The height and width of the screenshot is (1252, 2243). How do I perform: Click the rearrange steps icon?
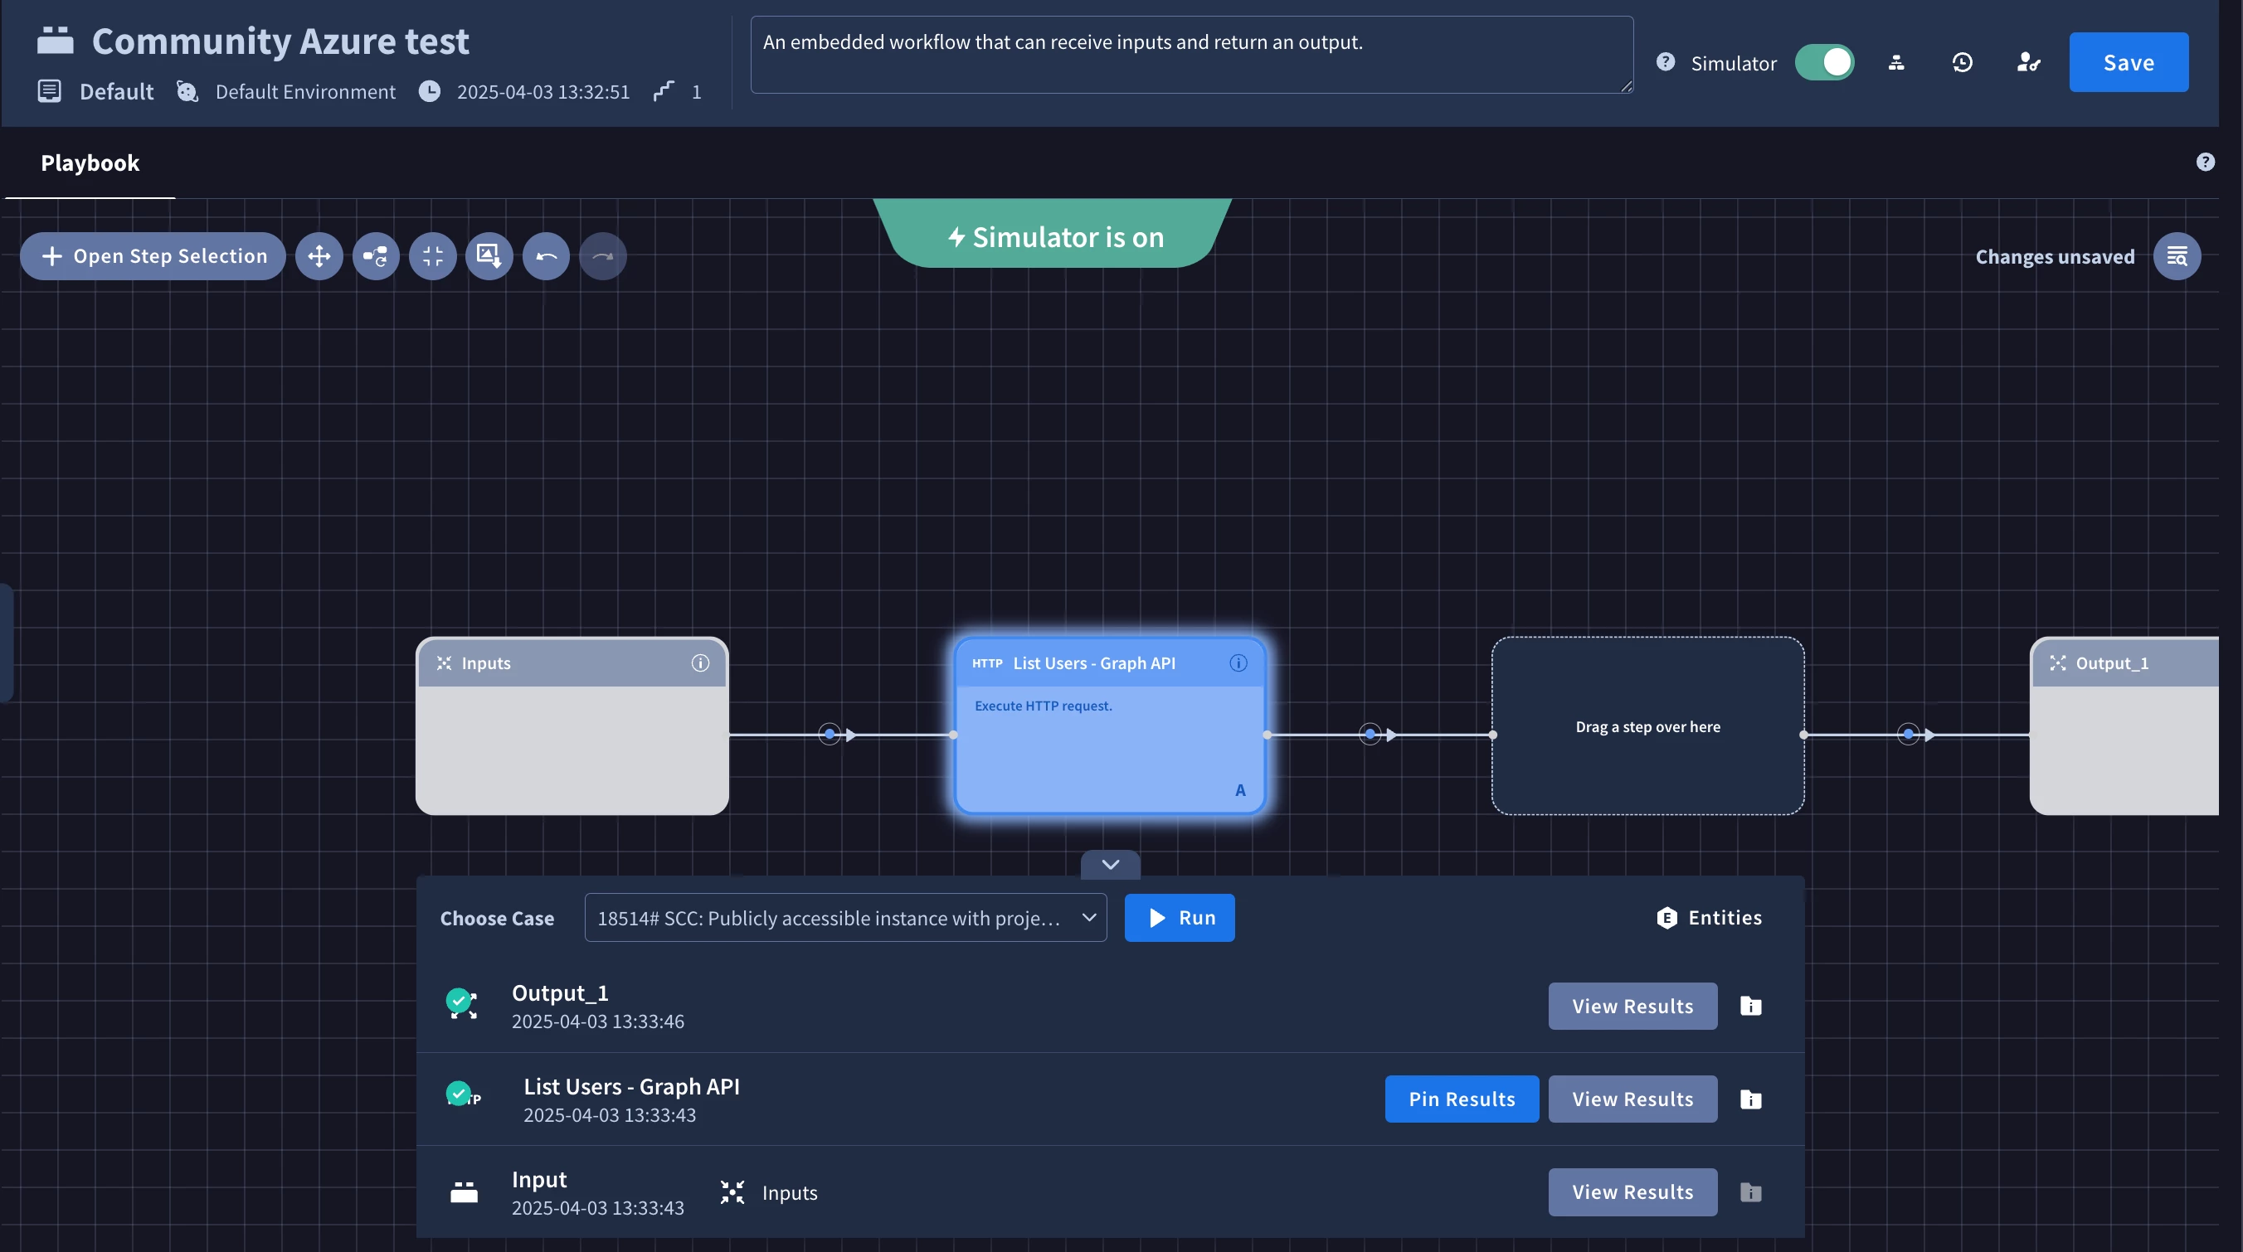pyautogui.click(x=375, y=256)
